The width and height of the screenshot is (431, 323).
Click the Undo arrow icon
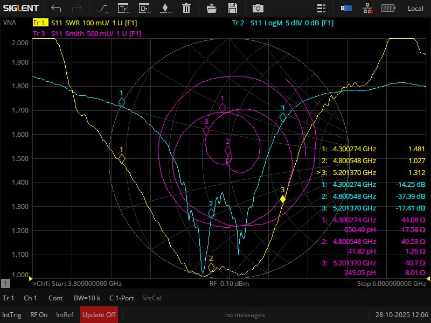point(56,8)
